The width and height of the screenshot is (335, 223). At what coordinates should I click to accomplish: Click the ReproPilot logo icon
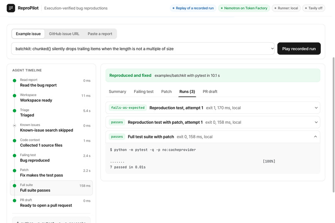coord(11,8)
